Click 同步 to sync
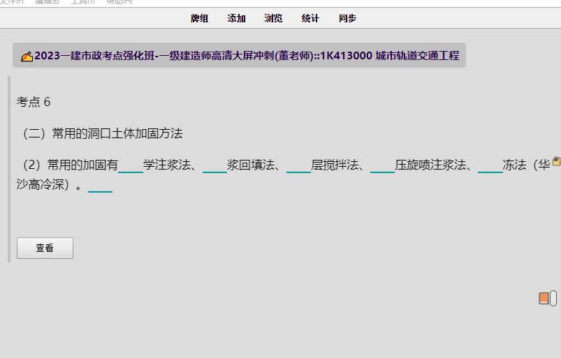 pyautogui.click(x=347, y=18)
